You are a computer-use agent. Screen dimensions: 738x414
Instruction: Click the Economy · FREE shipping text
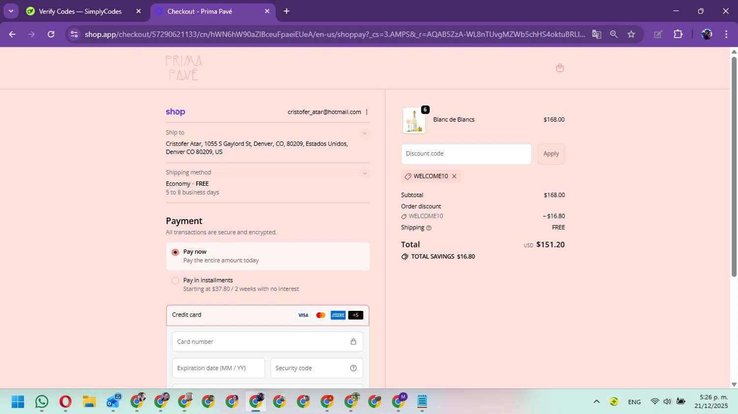pos(187,184)
